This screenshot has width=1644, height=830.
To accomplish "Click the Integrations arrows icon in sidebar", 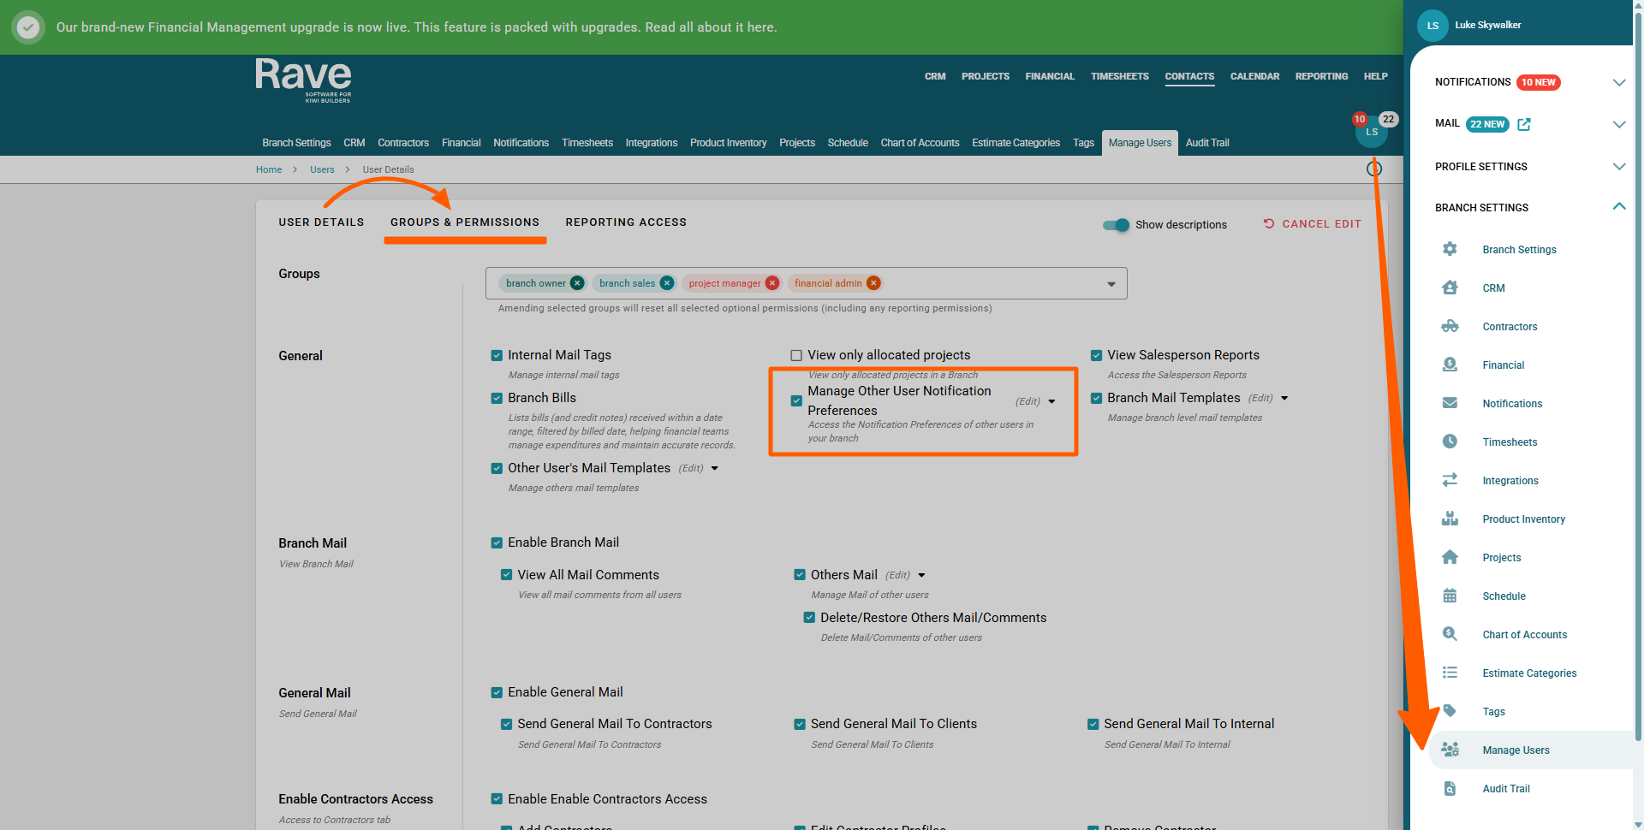I will (1450, 480).
